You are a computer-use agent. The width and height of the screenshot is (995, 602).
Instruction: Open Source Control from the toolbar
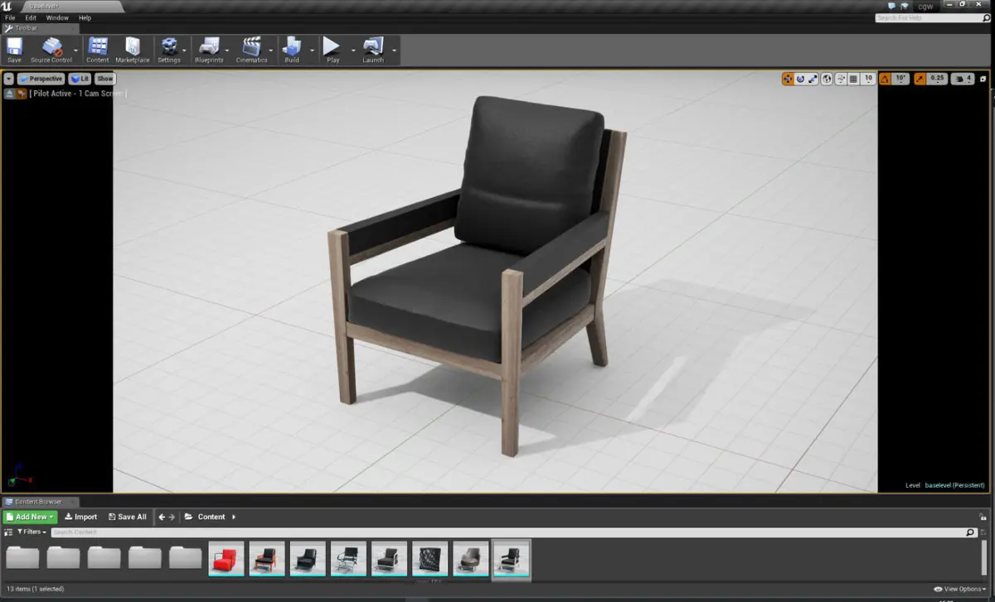[51, 50]
